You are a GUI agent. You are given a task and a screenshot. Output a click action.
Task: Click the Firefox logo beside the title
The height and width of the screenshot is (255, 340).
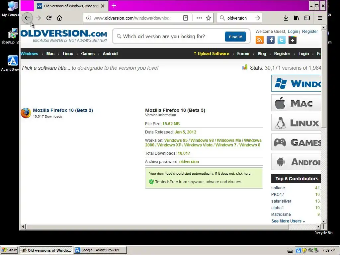26,113
